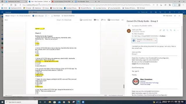Screen dimensions: 186x104
Task: Open more actions ellipsis on the email
Action: (178, 30)
